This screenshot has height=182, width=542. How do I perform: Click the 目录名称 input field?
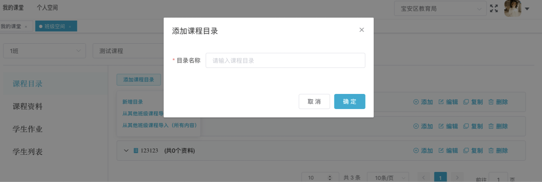tap(285, 60)
